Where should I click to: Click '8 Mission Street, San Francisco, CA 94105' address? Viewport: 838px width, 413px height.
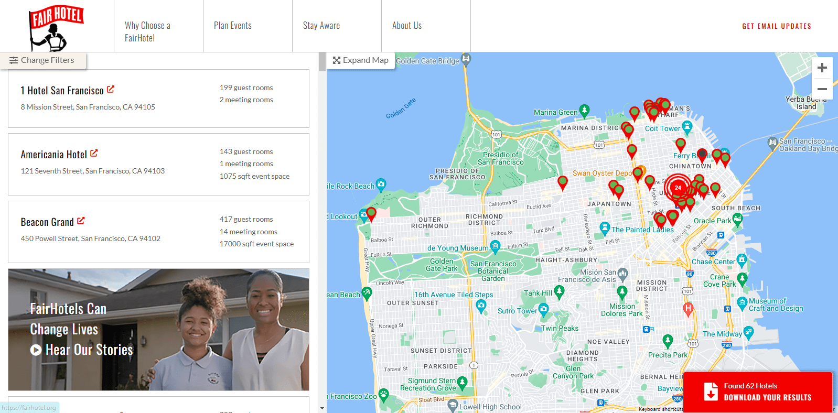88,107
